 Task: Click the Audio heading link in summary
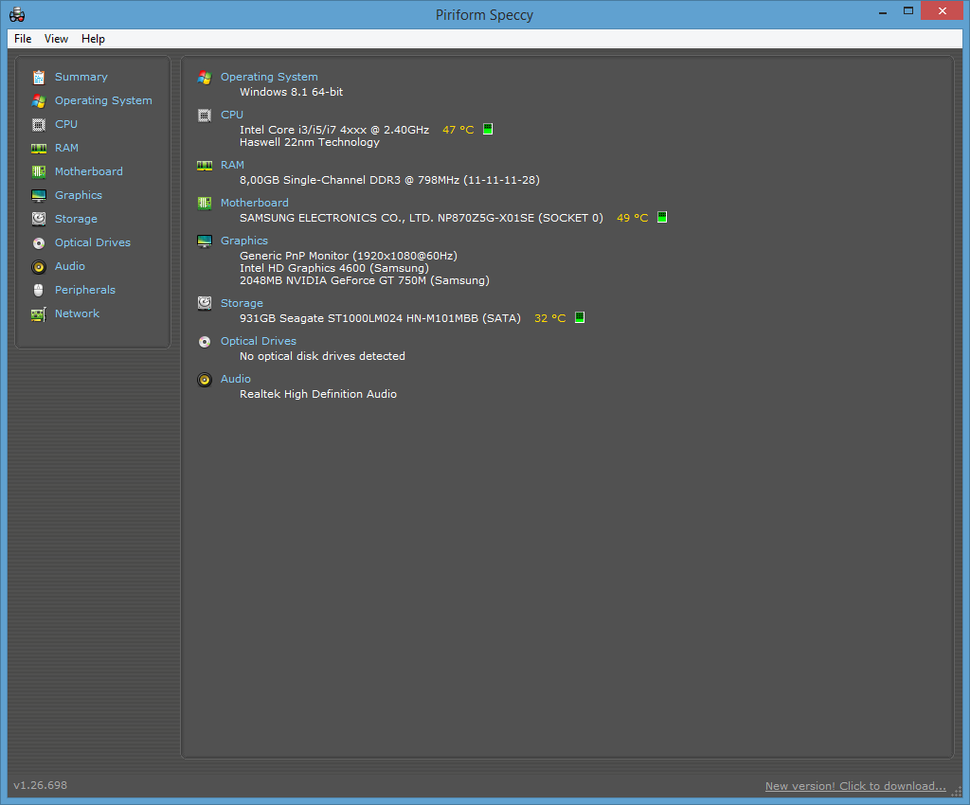point(236,379)
